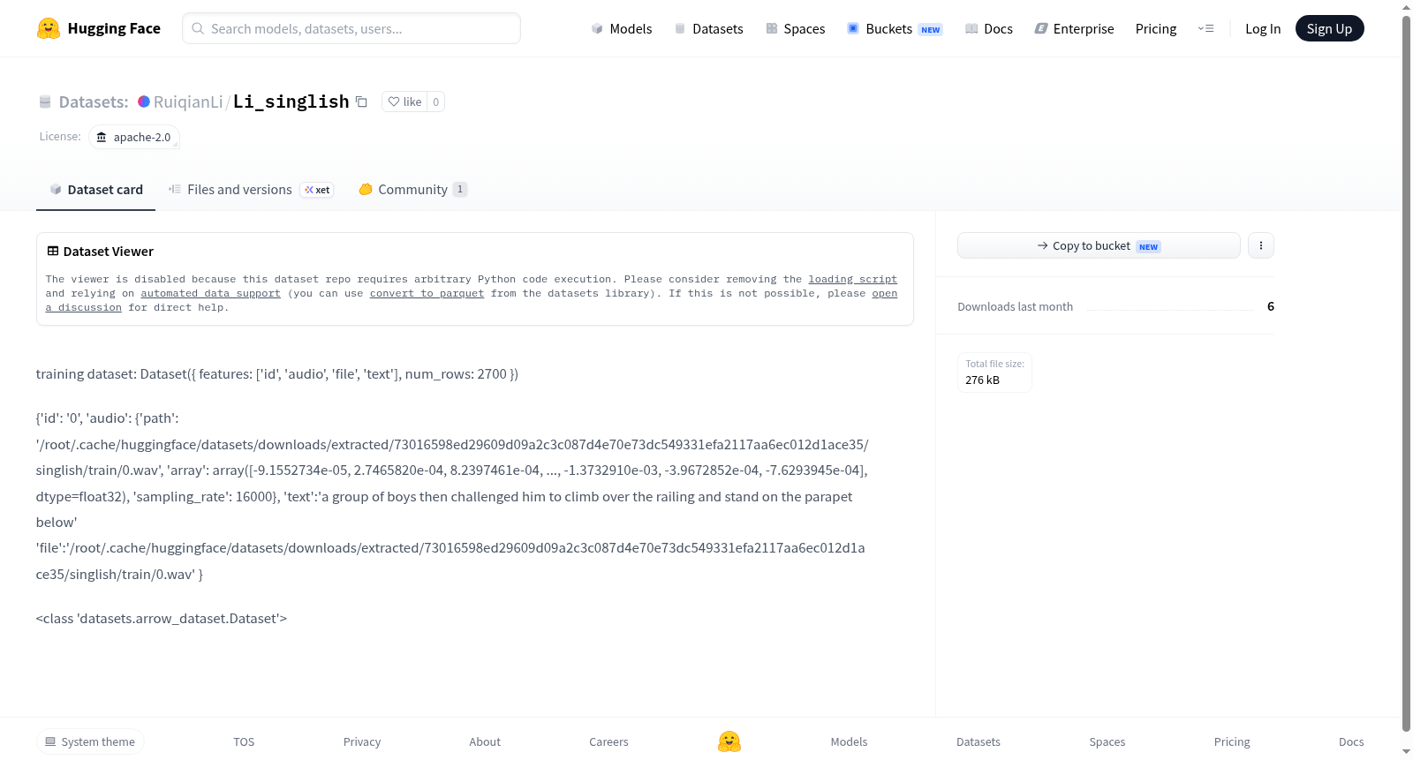Image resolution: width=1413 pixels, height=760 pixels.
Task: Open the Spaces nav item
Action: click(796, 29)
